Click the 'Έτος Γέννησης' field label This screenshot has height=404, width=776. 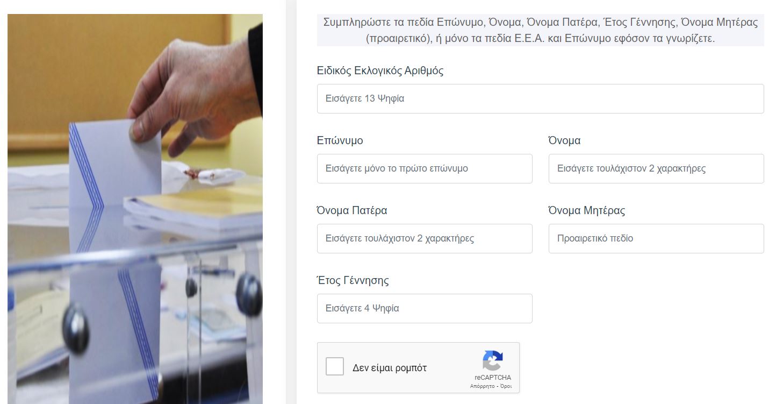click(353, 281)
